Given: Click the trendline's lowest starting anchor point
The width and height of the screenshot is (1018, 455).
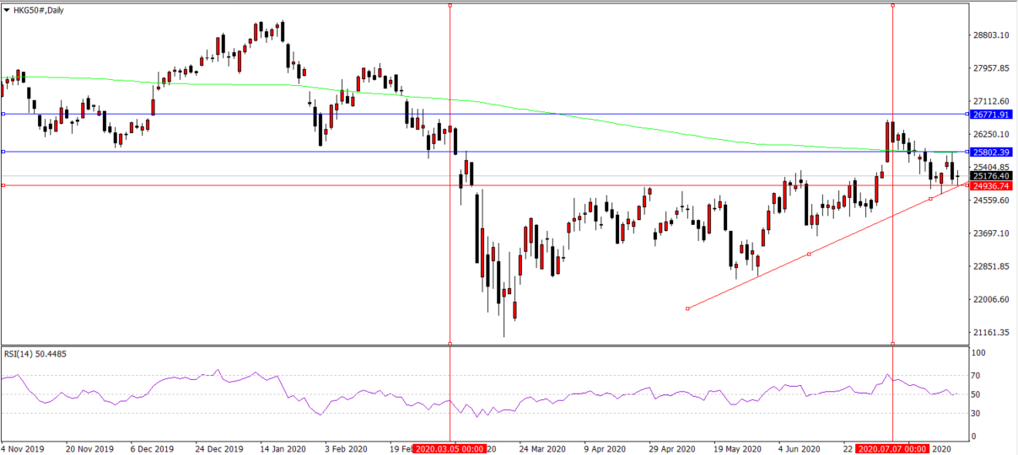Looking at the screenshot, I should pyautogui.click(x=688, y=308).
